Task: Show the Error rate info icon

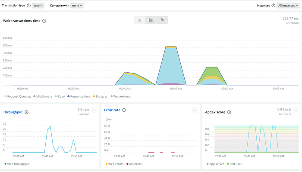Action: pos(124,110)
